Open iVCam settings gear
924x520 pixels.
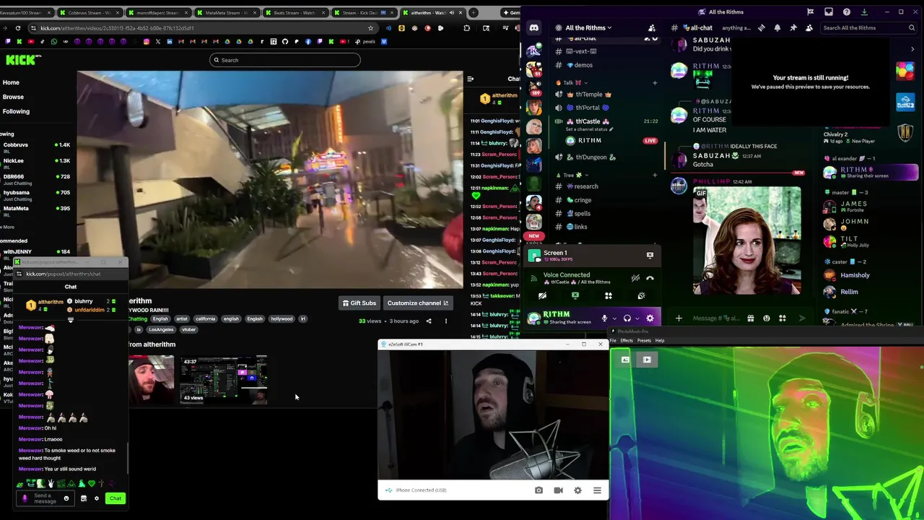[x=577, y=490]
